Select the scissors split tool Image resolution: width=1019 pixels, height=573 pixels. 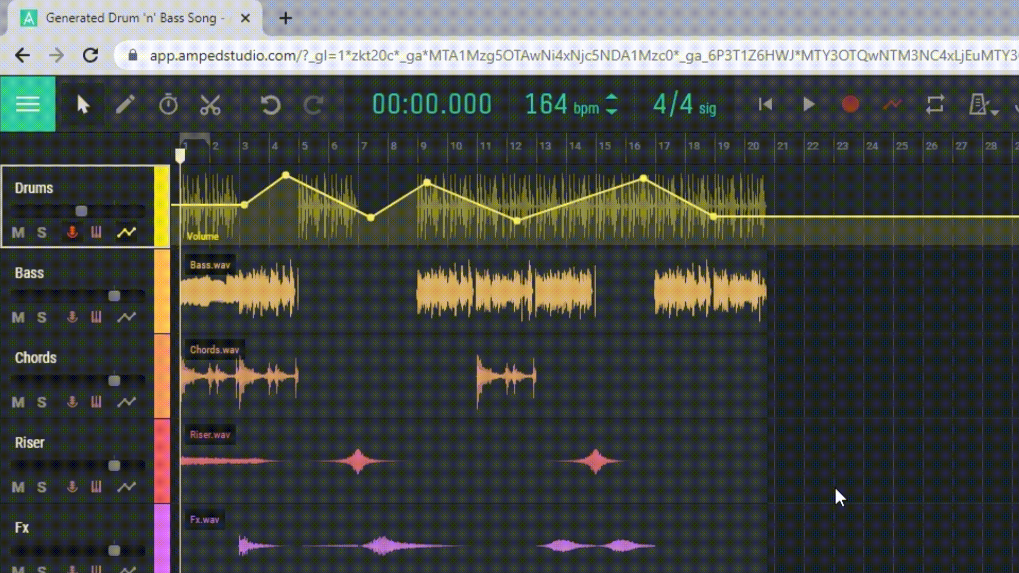pos(210,105)
